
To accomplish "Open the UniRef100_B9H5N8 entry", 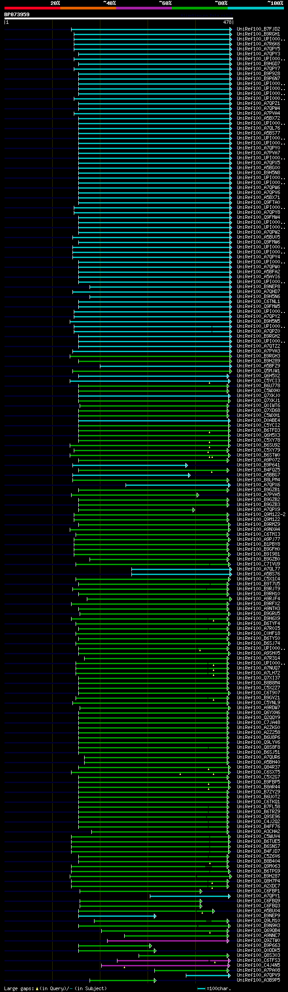I will [x=258, y=173].
